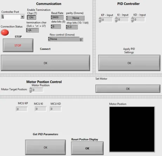
Task: Open the Controller Port dropdown arrow
Action: tap(22, 17)
